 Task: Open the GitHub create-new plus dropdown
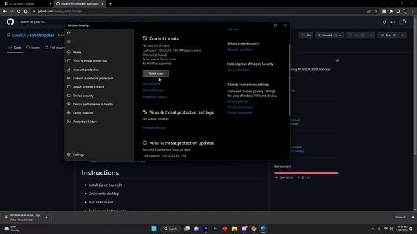point(393,22)
